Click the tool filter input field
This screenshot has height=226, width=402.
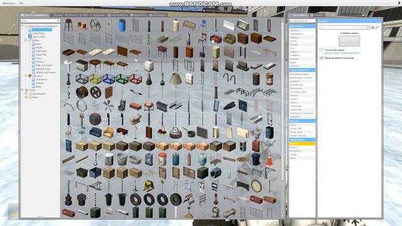[x=302, y=21]
